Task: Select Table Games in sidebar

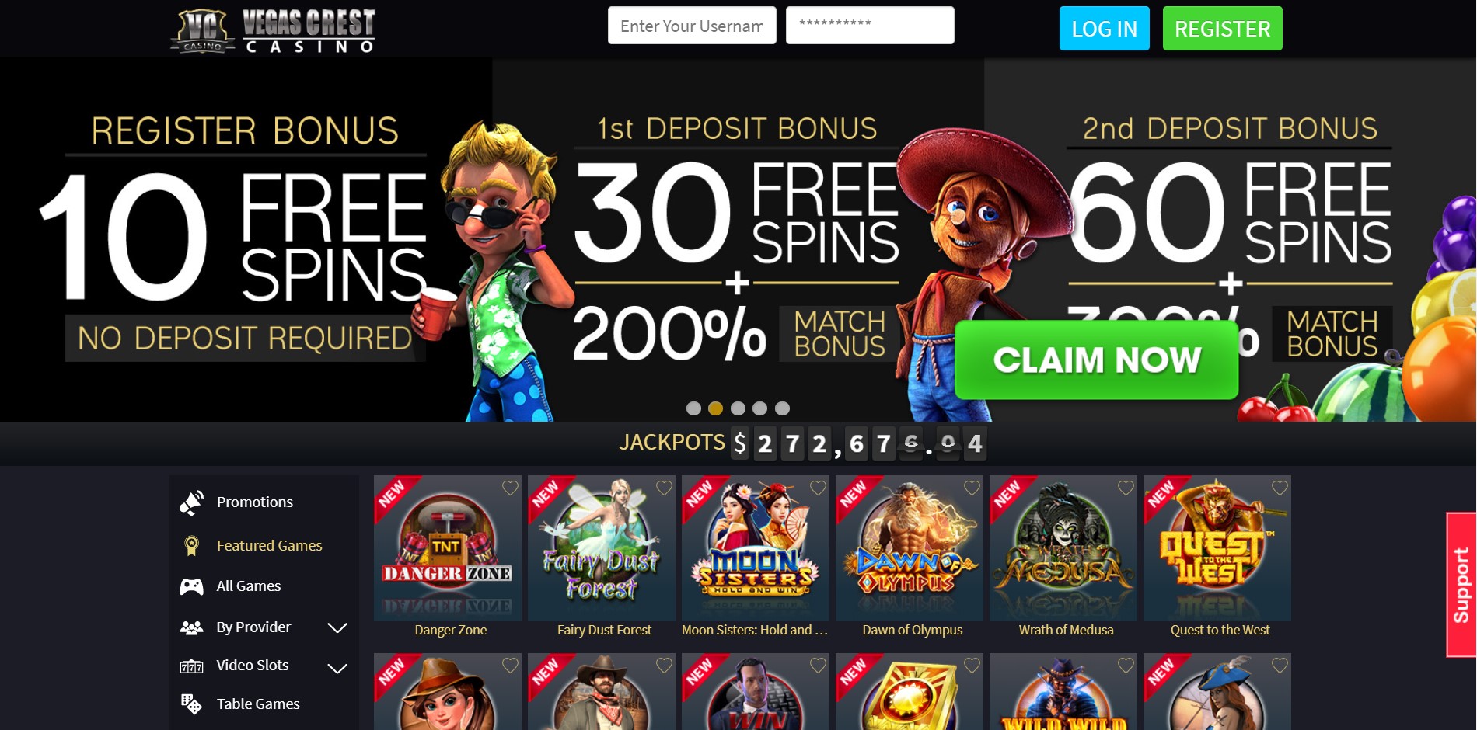Action: point(258,704)
